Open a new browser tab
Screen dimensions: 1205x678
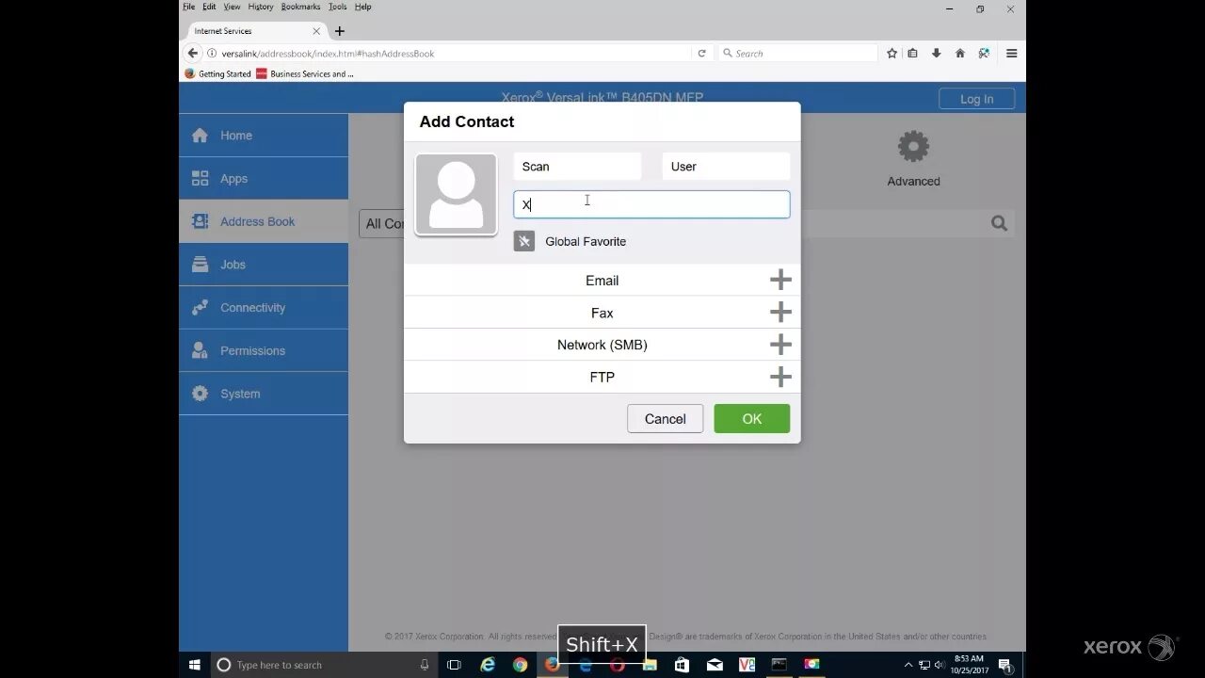pos(340,31)
